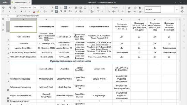
Task: Select column B header
Action: [x=46, y=20]
